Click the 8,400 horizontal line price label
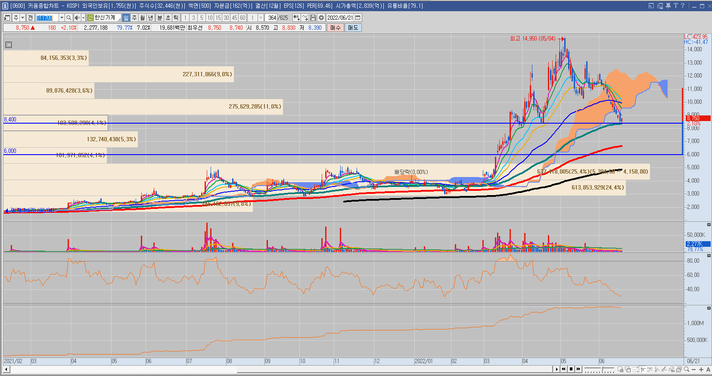The image size is (712, 376). (10, 119)
